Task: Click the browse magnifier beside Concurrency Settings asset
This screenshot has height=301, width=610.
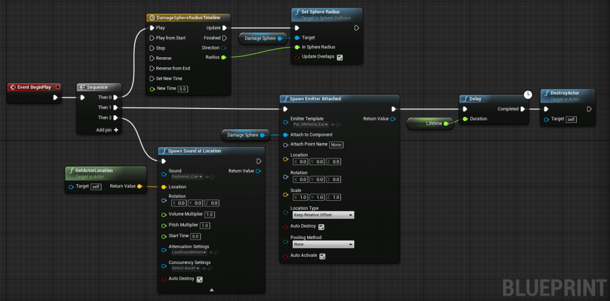Action: (210, 268)
